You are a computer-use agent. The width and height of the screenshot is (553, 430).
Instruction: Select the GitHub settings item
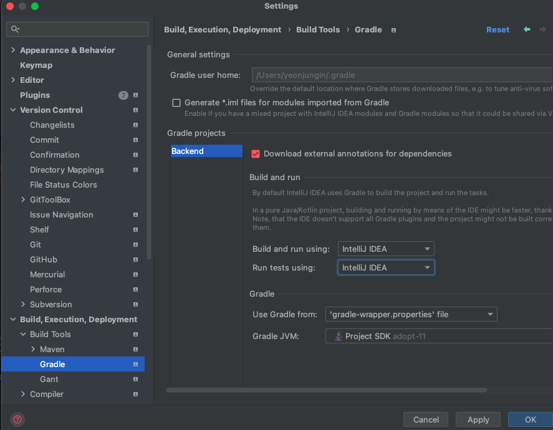click(44, 259)
